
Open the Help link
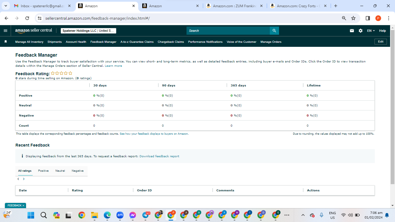click(x=383, y=31)
